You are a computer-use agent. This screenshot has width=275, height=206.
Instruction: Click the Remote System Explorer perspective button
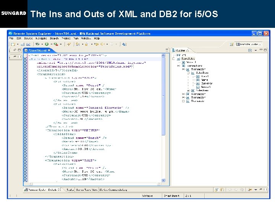pyautogui.click(x=249, y=44)
